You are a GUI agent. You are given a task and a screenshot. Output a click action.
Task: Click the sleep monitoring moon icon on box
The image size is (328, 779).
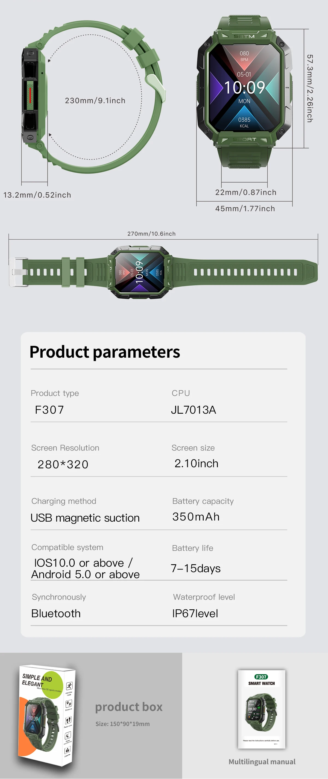pos(68,735)
